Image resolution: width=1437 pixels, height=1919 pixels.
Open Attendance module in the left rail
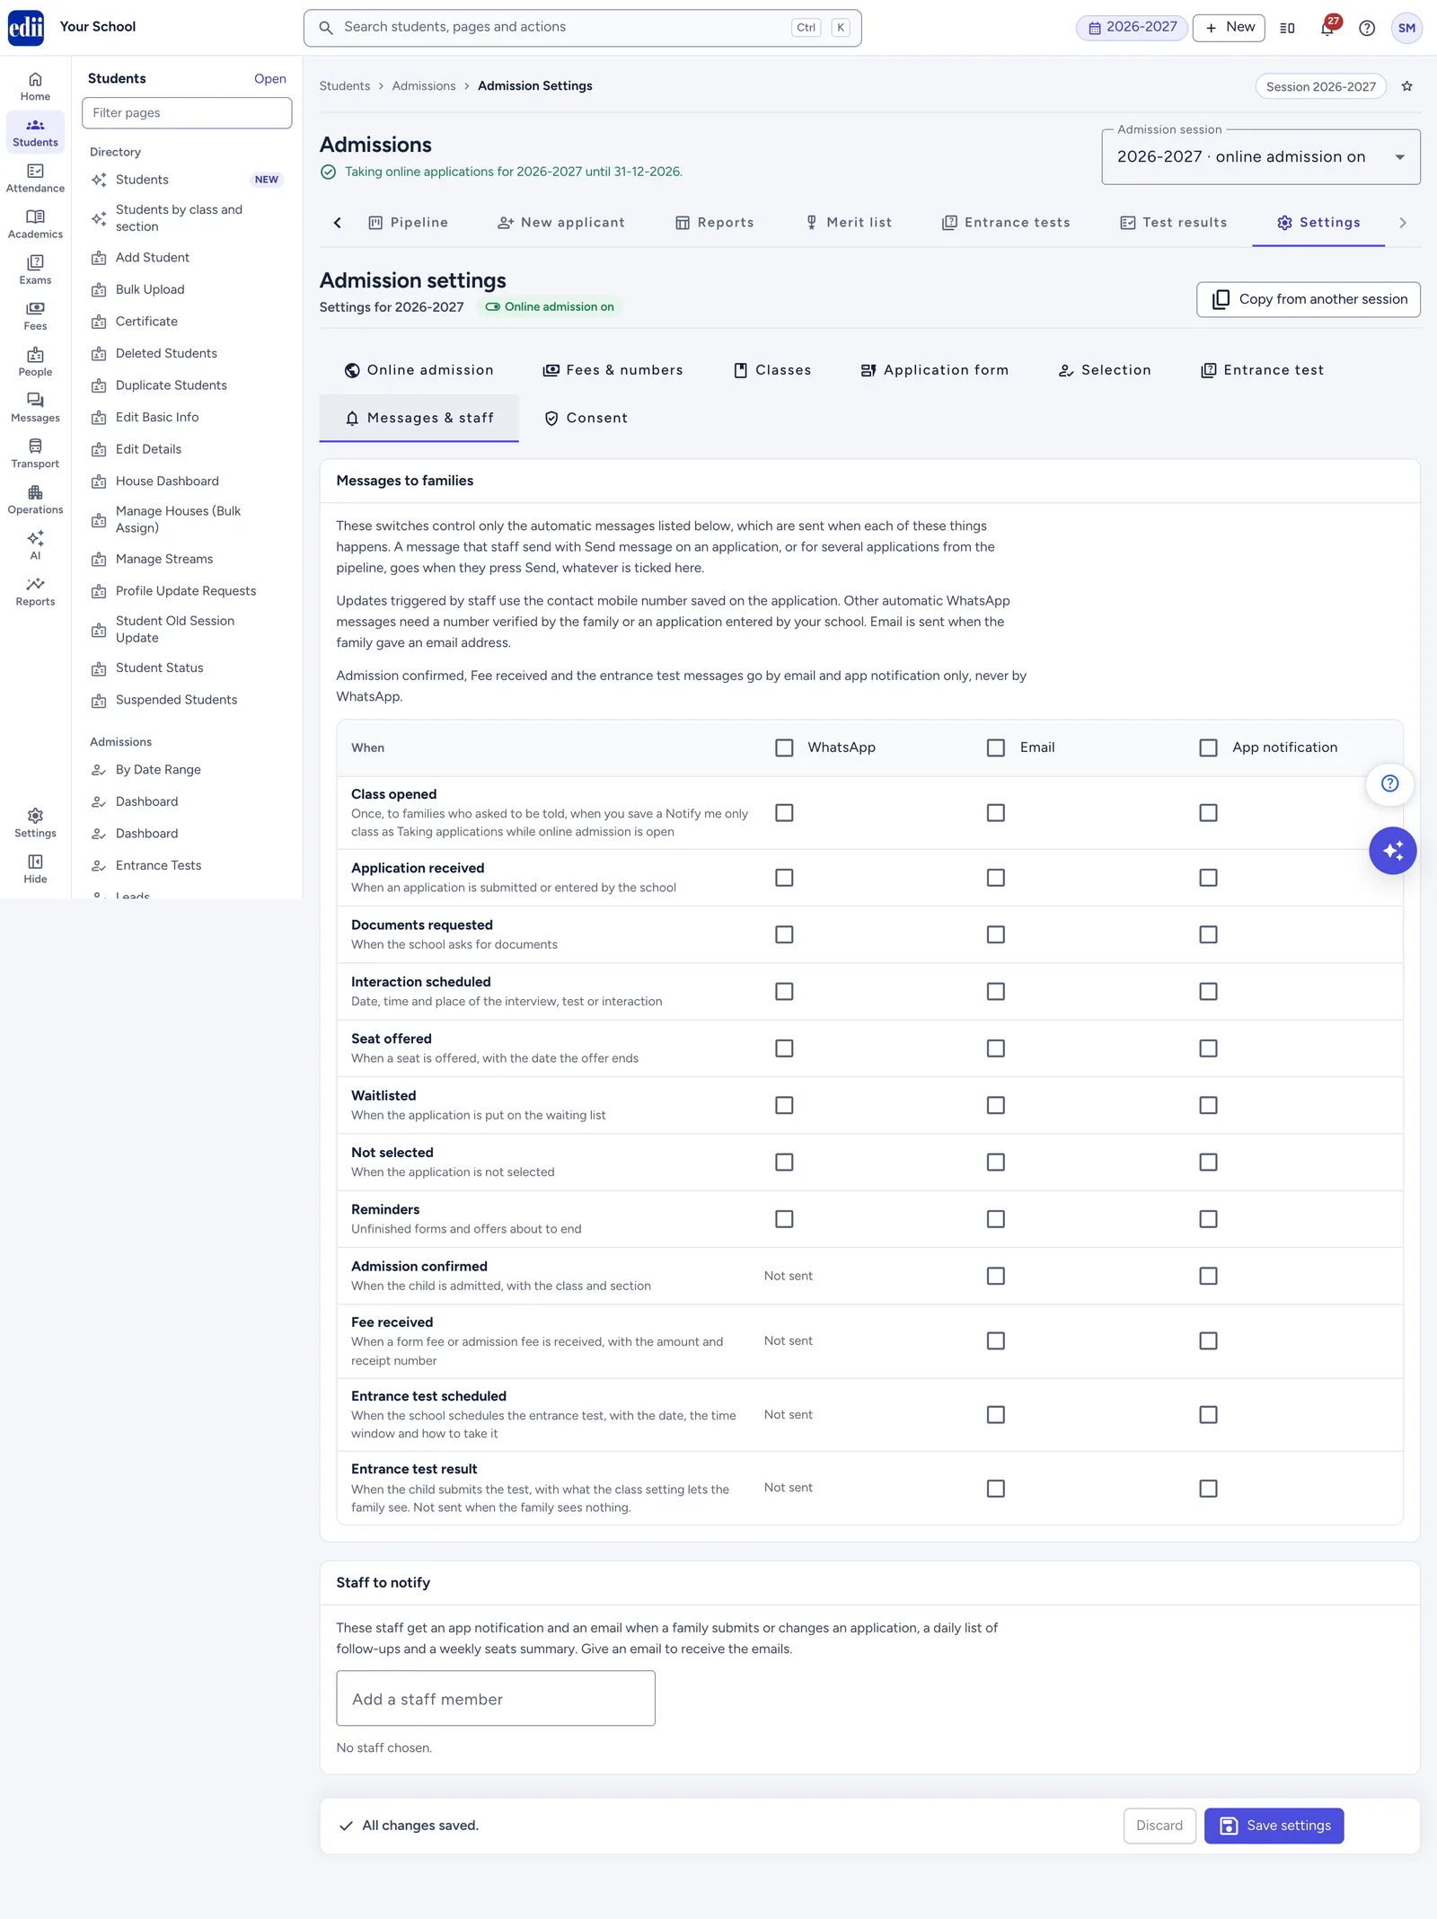click(35, 178)
